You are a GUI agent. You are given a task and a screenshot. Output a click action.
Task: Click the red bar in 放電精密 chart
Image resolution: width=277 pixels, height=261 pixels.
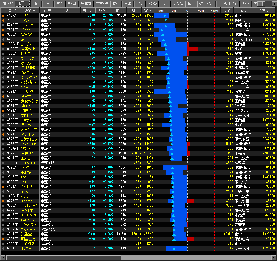click(193, 49)
